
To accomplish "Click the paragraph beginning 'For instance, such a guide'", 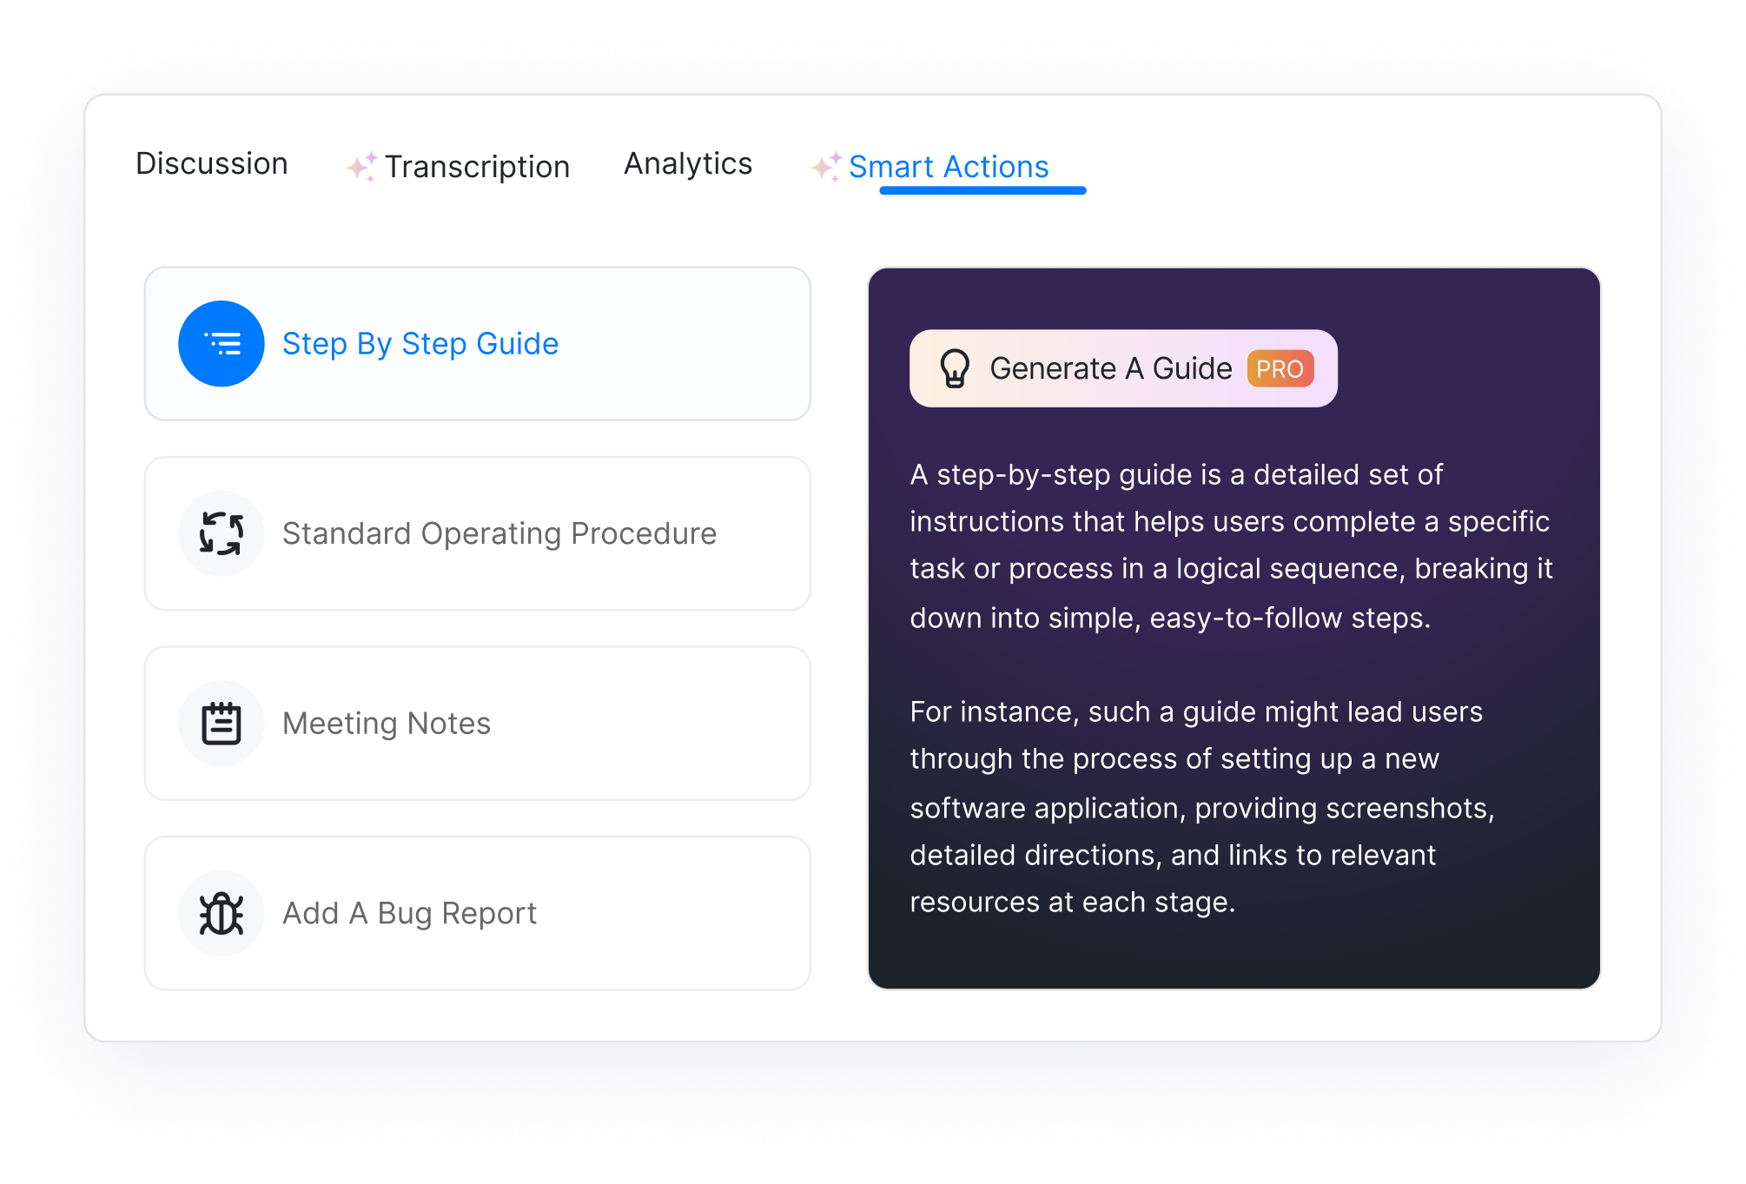I will pos(1202,806).
